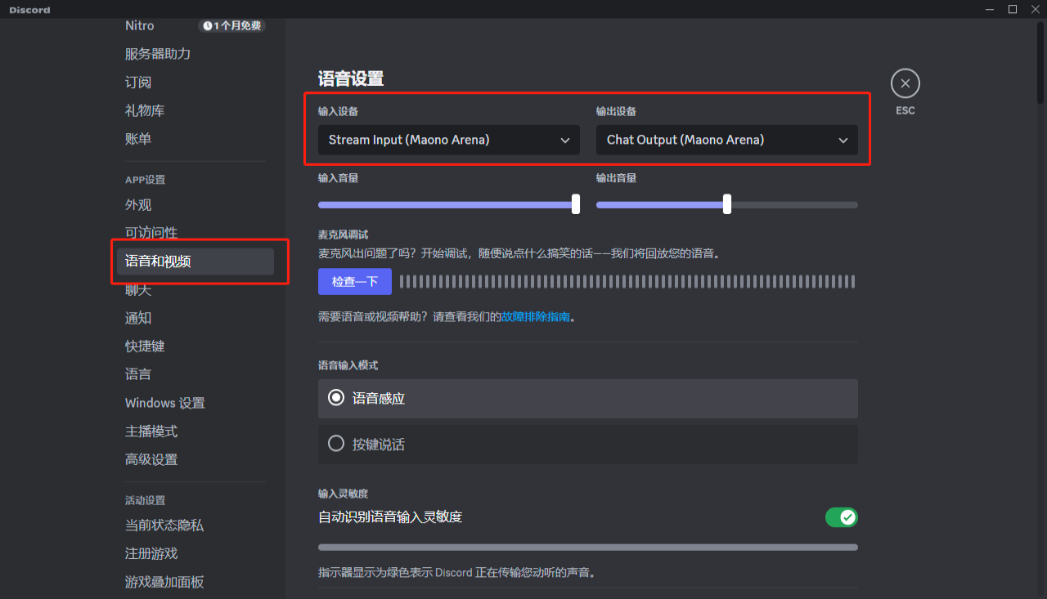Open the 快捷键 keybind settings

pos(145,346)
